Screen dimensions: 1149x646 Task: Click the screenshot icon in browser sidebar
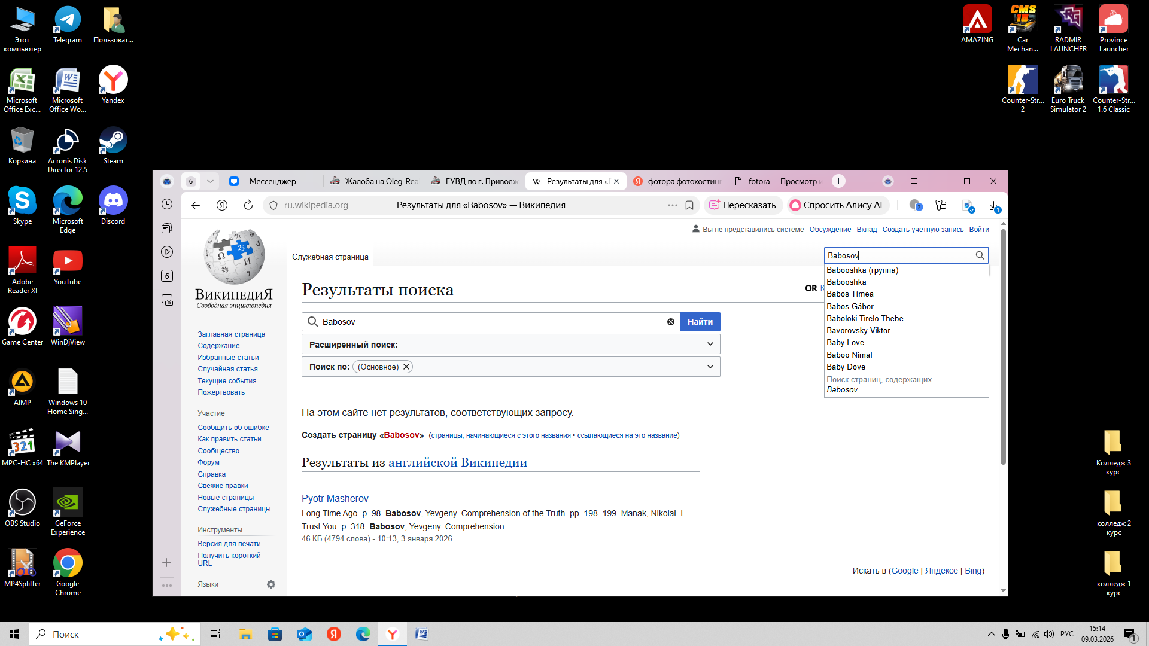[x=167, y=300]
